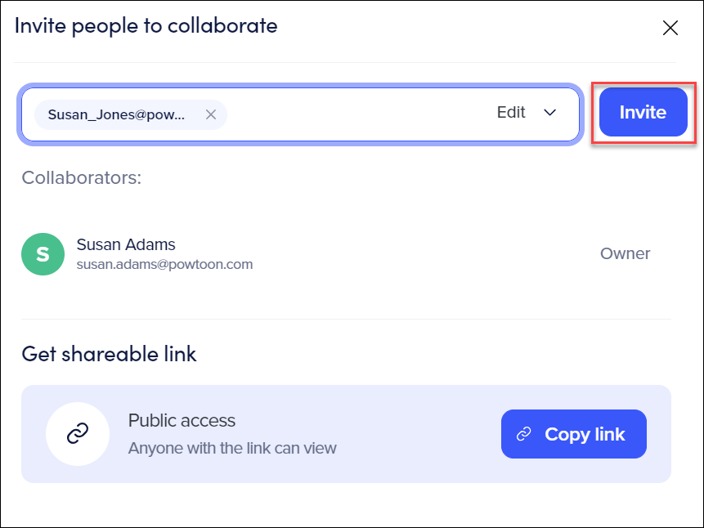Click the Owner role label

click(625, 253)
